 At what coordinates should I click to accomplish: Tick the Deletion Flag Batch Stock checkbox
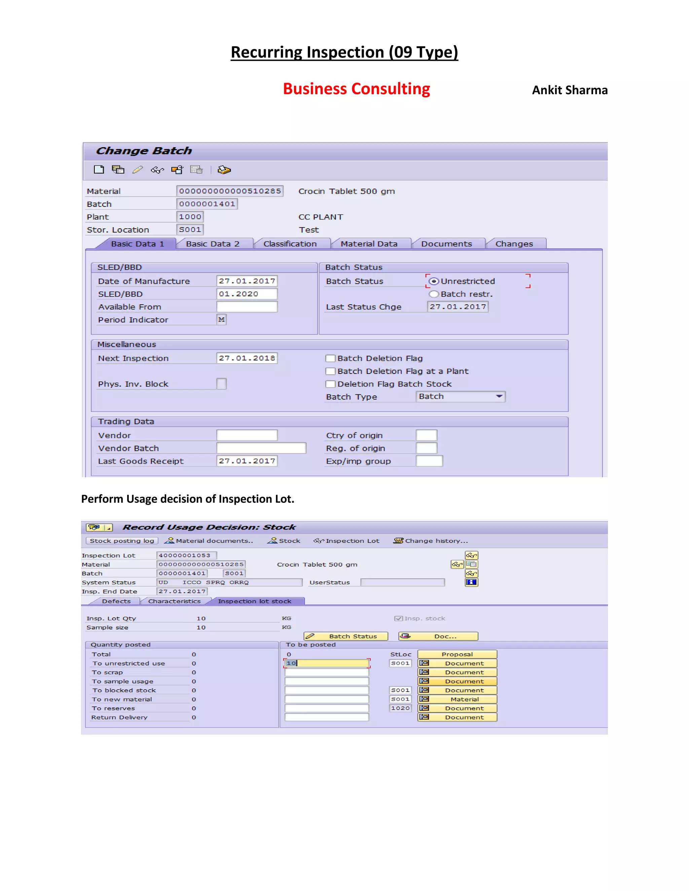(x=330, y=384)
